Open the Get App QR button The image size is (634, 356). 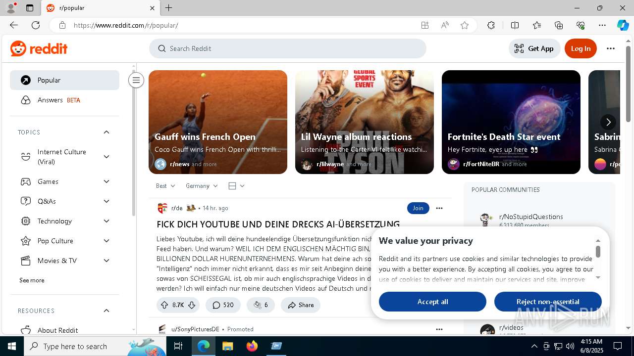coord(534,48)
